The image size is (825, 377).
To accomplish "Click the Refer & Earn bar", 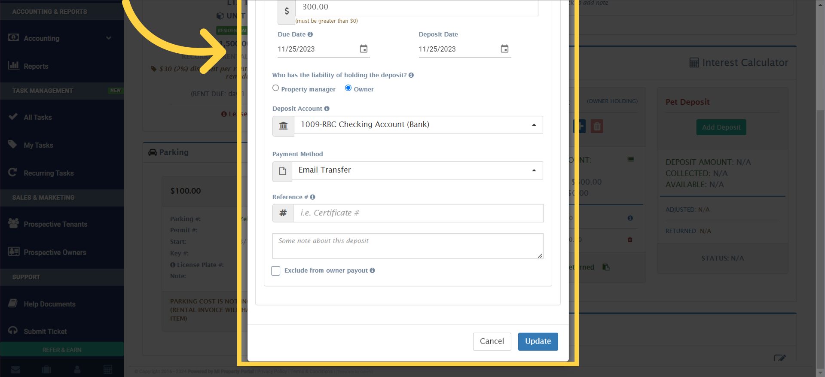I will click(62, 350).
